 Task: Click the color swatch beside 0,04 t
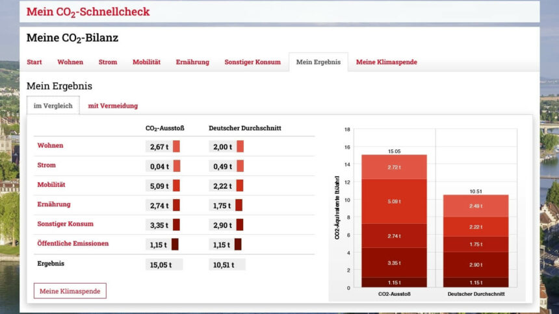pos(177,166)
